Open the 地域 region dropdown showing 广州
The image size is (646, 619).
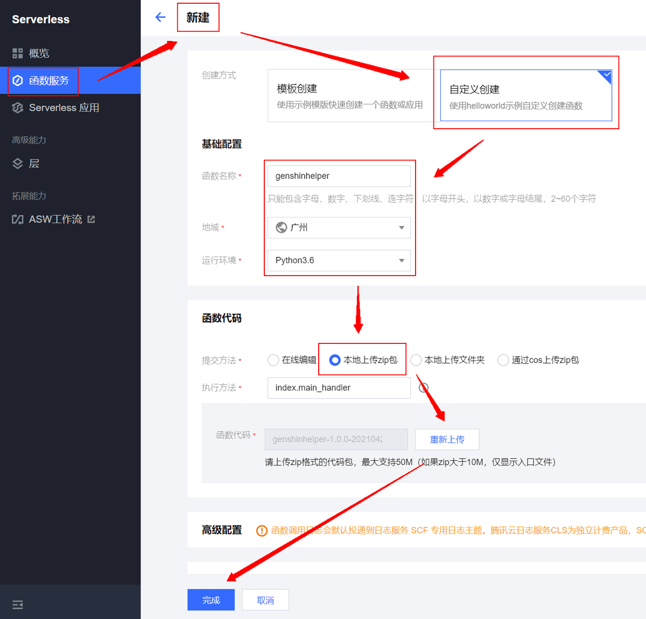[x=339, y=228]
